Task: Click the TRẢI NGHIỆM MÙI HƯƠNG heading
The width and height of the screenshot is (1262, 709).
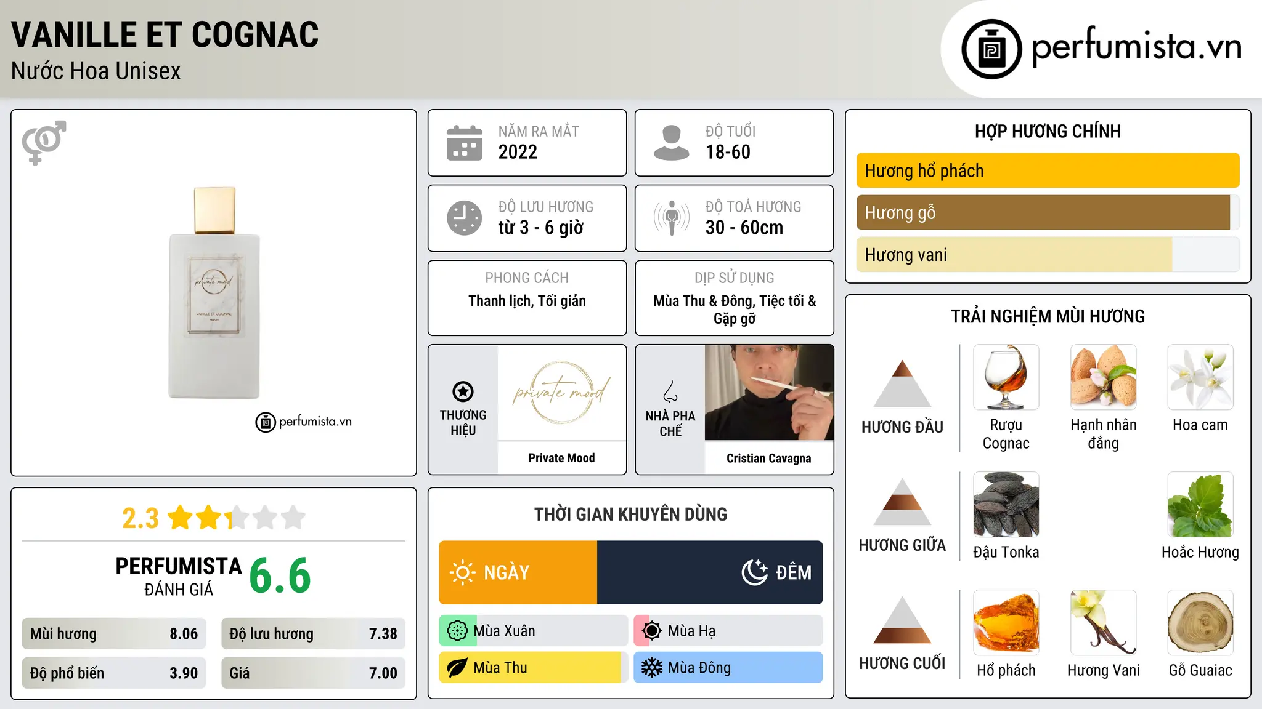Action: click(1048, 317)
